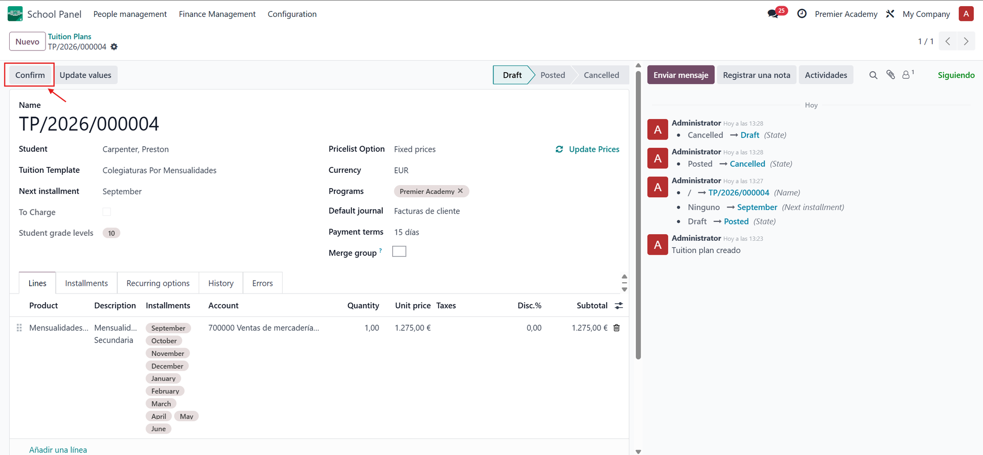The image size is (983, 455).
Task: Go to the next record arrow
Action: click(x=966, y=41)
